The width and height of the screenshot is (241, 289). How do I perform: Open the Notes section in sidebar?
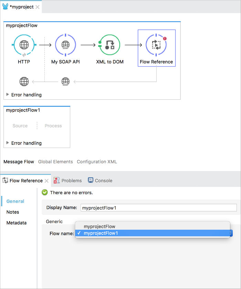tap(13, 212)
